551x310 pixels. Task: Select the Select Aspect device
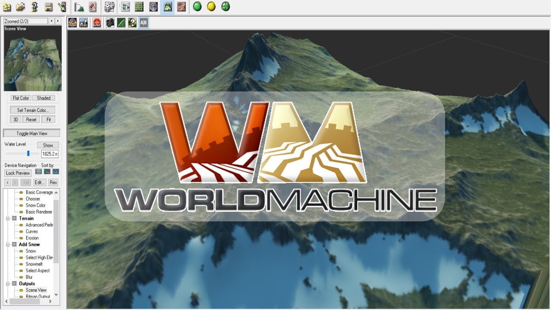38,271
